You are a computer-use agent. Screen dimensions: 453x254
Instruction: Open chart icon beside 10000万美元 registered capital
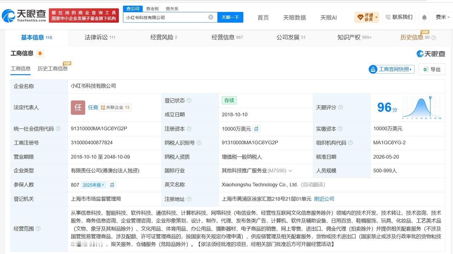point(256,129)
